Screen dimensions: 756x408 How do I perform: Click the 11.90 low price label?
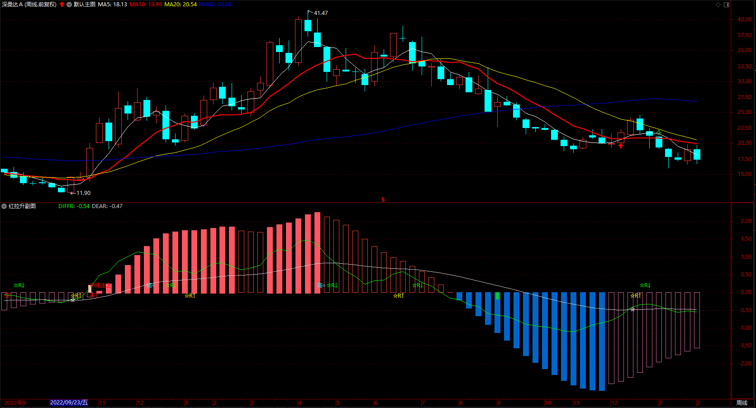pyautogui.click(x=83, y=193)
